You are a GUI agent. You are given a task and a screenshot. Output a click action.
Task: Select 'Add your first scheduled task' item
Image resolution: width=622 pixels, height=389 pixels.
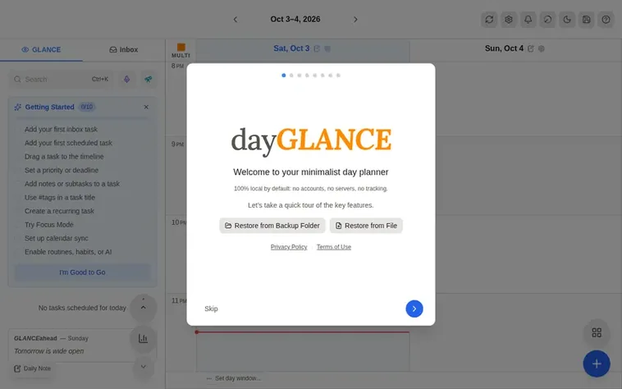(68, 143)
